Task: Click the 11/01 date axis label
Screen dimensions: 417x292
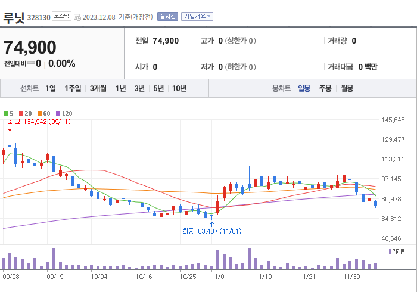Action: click(x=219, y=277)
